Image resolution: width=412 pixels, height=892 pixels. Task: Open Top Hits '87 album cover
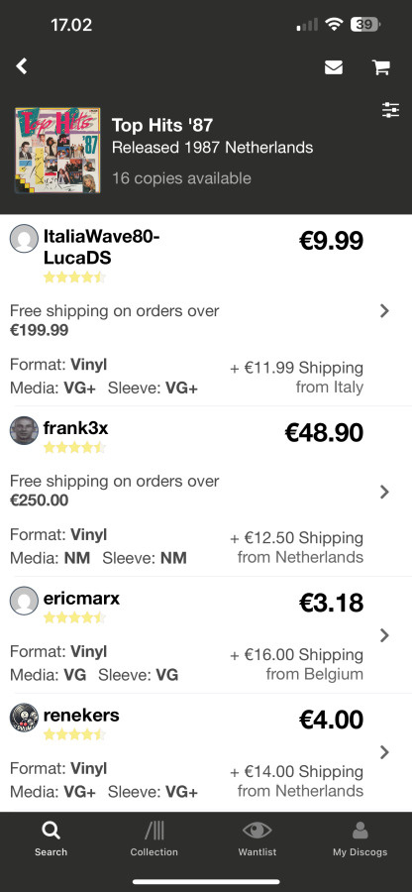point(57,151)
